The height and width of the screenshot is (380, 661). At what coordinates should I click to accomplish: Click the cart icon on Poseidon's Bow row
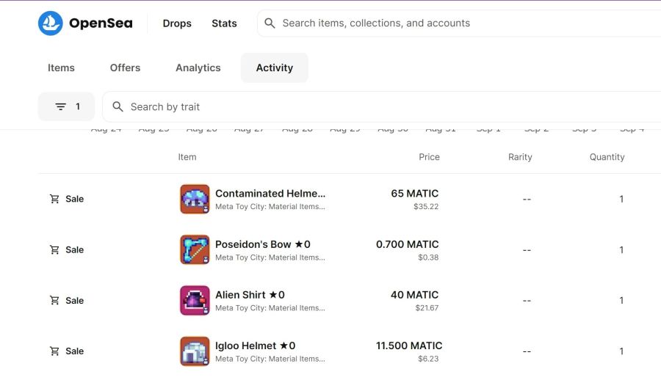click(54, 250)
